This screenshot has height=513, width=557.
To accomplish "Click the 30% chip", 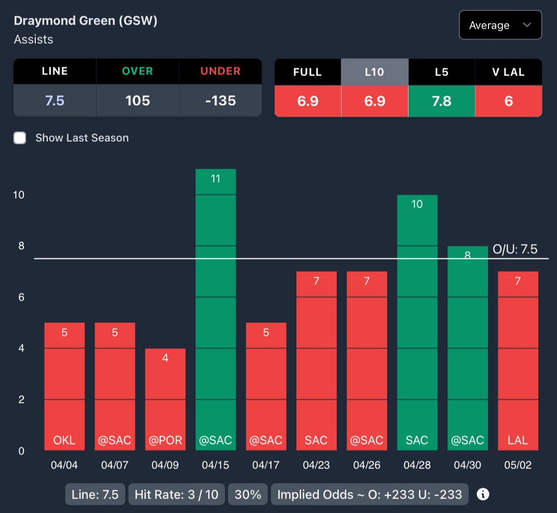I will 247,494.
